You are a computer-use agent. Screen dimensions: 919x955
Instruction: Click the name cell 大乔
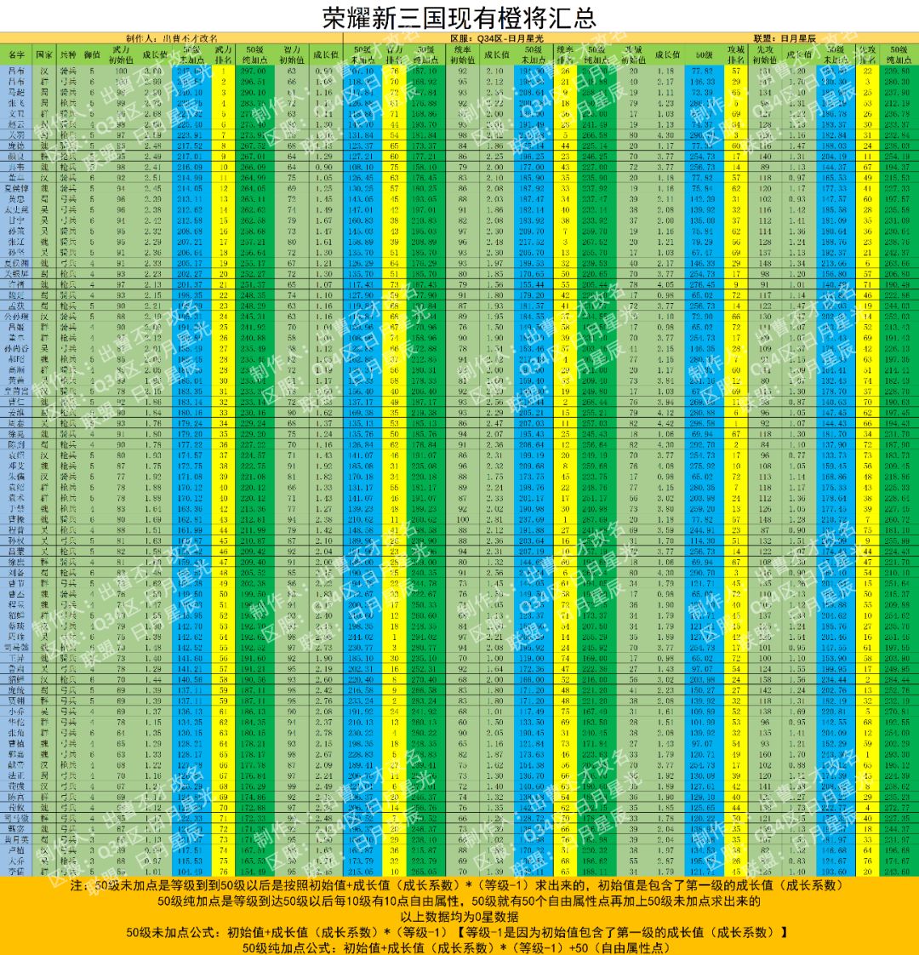(x=16, y=861)
